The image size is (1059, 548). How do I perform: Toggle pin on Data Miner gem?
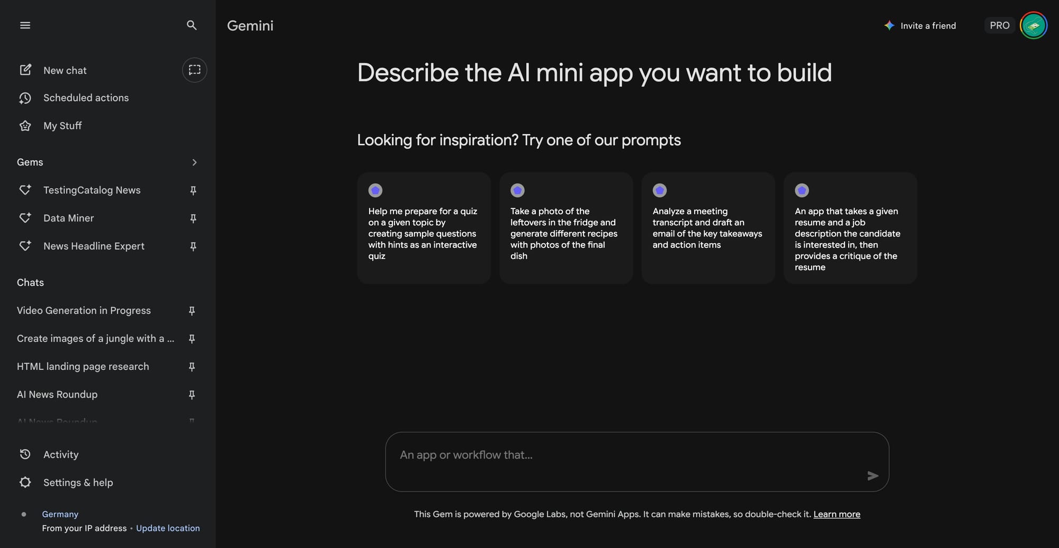pos(193,218)
